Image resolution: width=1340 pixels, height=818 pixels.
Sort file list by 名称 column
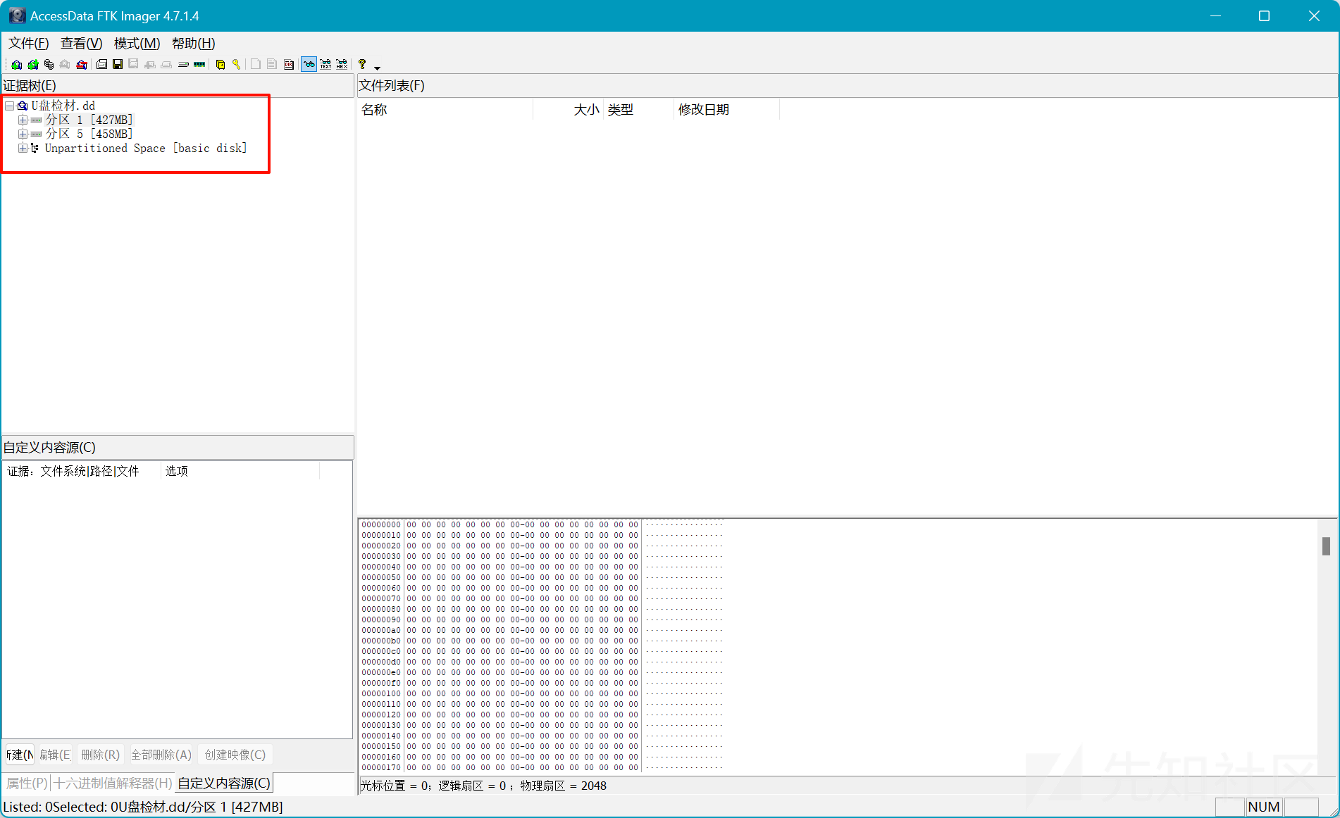click(x=445, y=110)
